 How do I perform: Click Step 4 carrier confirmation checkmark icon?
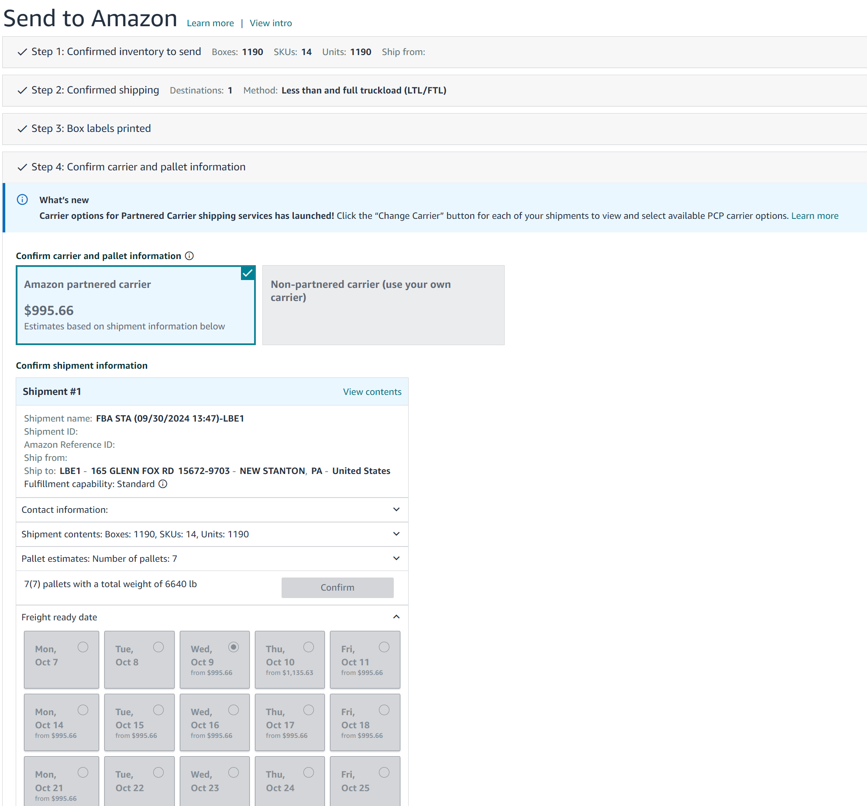[x=22, y=167]
